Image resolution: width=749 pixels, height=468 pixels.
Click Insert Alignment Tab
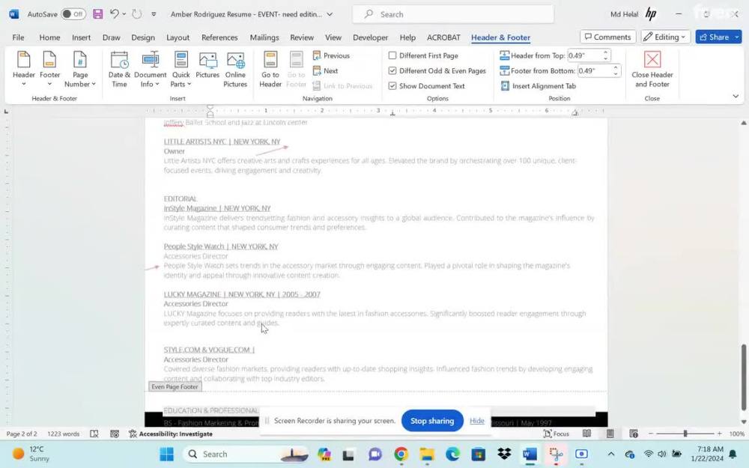click(x=539, y=86)
